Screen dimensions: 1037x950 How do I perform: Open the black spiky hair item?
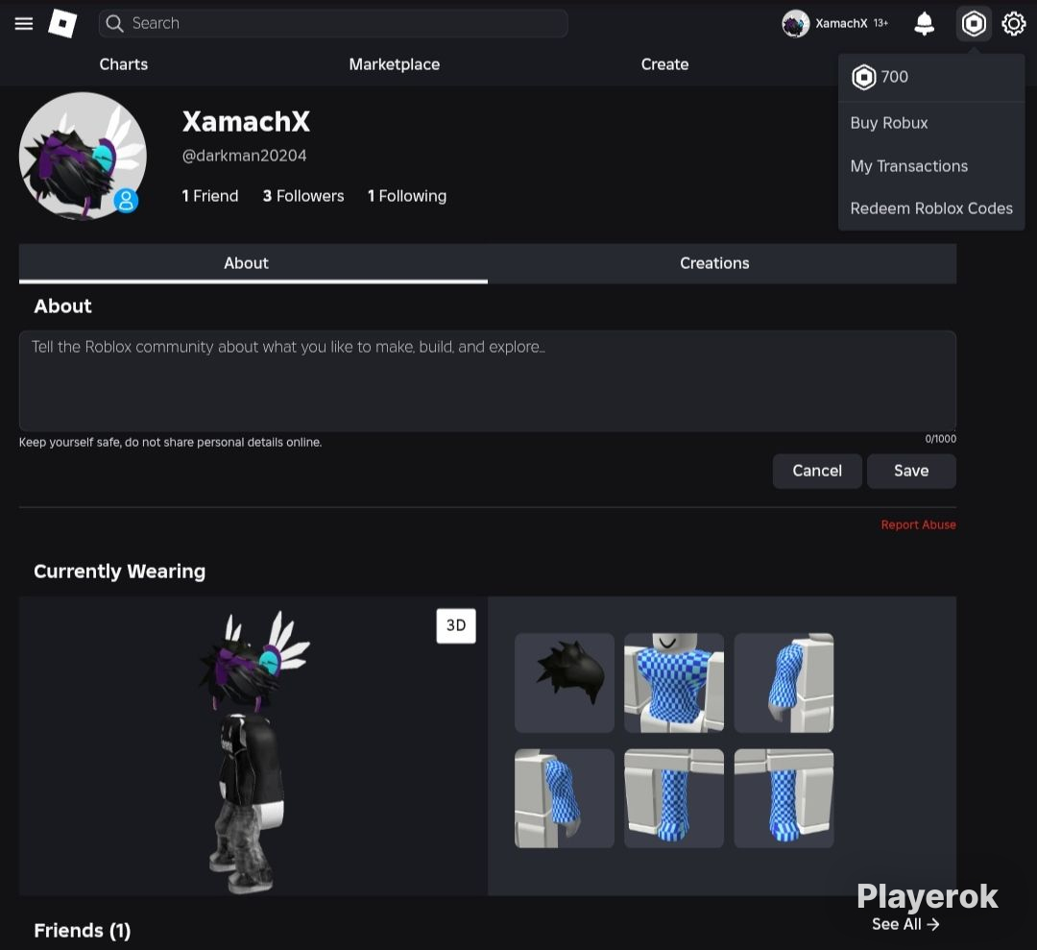[x=565, y=683]
